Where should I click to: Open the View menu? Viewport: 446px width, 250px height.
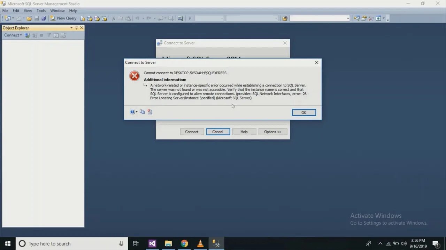[28, 11]
